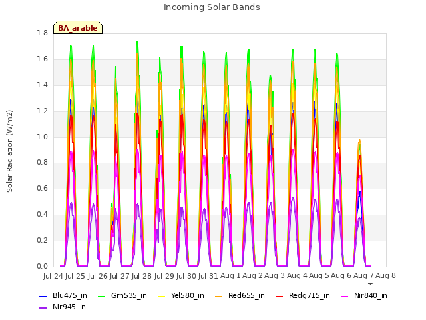Click the Aug 6 x-axis date label

[x=341, y=275]
